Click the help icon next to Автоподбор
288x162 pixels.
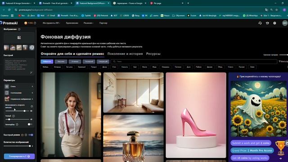click(x=17, y=124)
